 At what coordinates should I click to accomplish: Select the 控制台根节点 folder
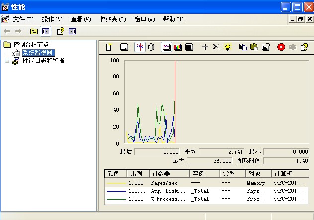(31, 45)
